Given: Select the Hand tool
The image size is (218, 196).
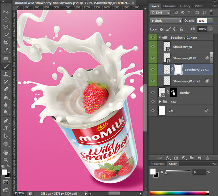Looking at the screenshot, I should coord(6,153).
